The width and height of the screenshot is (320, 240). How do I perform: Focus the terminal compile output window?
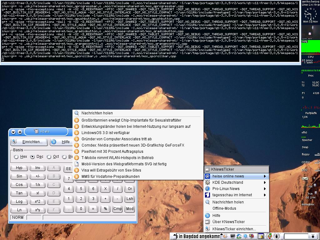click(x=150, y=31)
